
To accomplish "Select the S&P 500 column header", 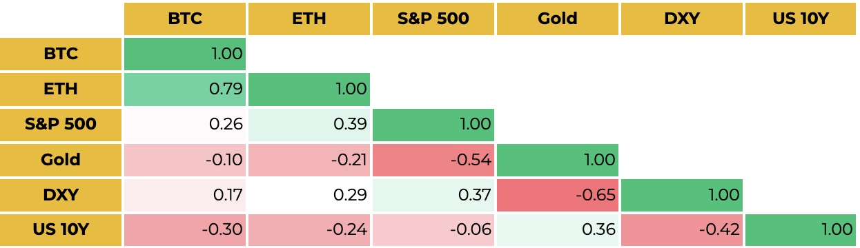I will tap(433, 19).
